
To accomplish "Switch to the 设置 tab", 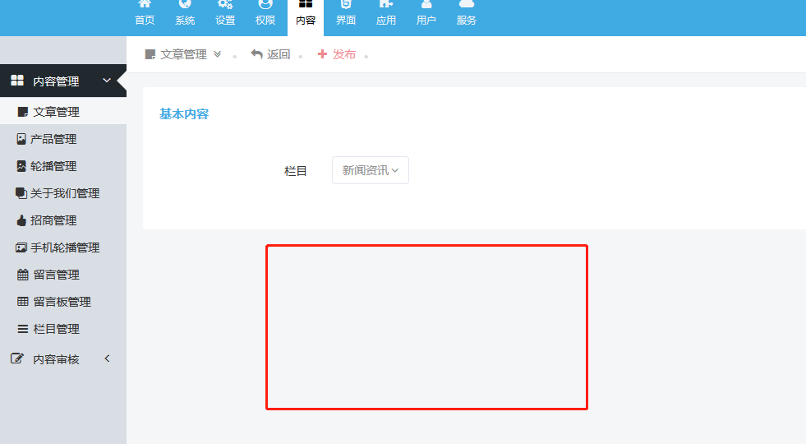I will [224, 15].
